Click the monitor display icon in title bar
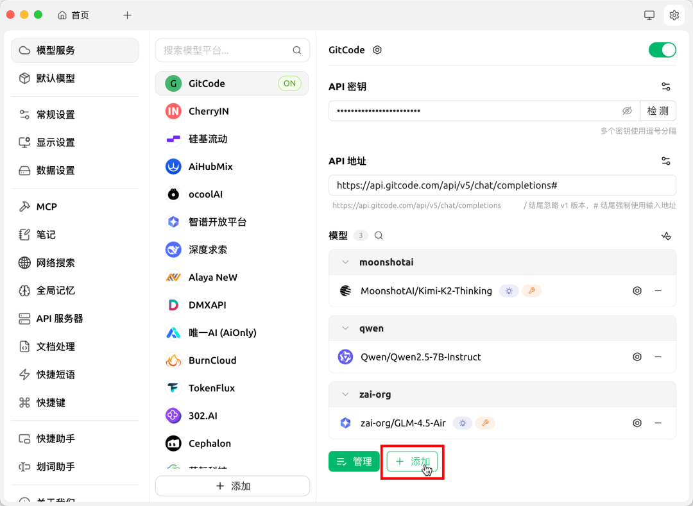 point(649,15)
